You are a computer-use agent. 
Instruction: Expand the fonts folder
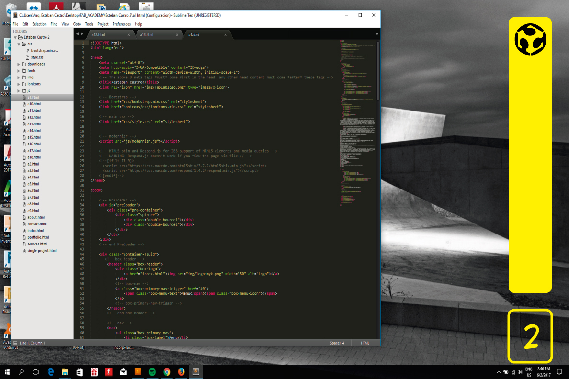pyautogui.click(x=19, y=71)
